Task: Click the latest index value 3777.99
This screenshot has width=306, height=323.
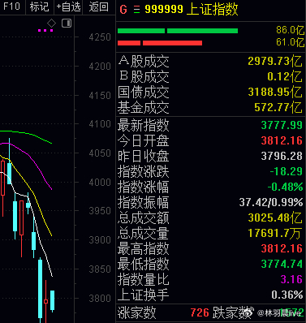Action: [282, 125]
